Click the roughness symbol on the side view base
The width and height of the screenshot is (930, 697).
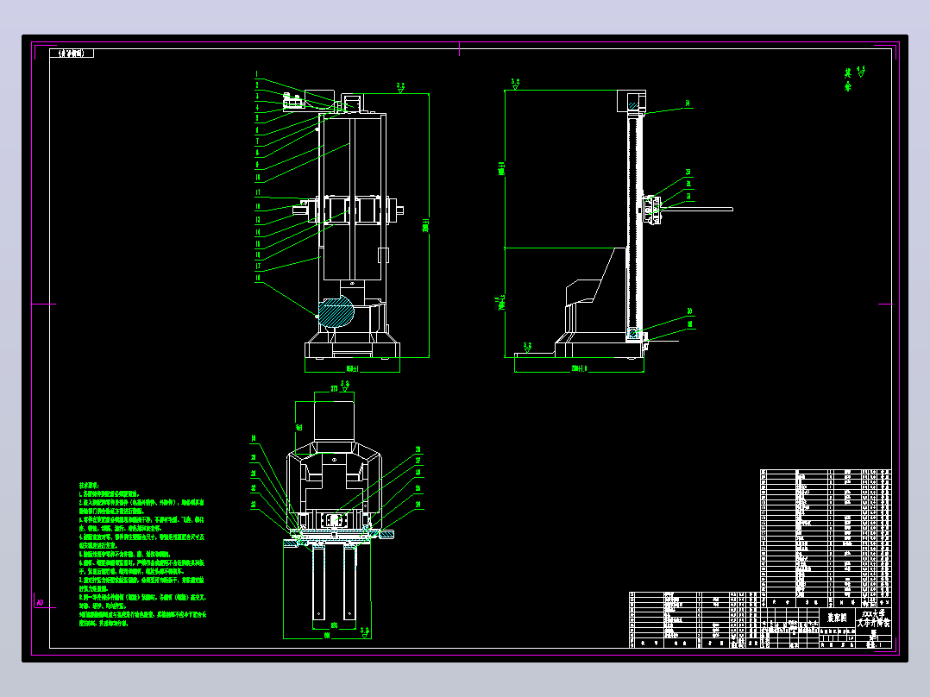click(x=526, y=347)
